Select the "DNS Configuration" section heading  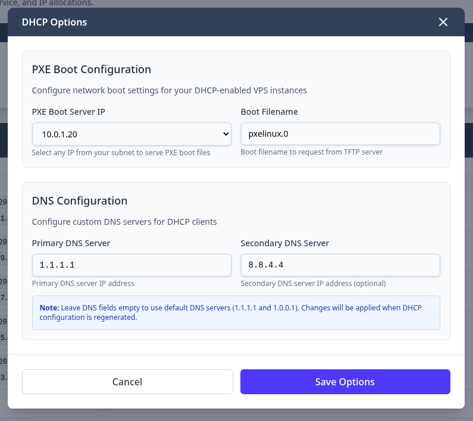click(79, 201)
